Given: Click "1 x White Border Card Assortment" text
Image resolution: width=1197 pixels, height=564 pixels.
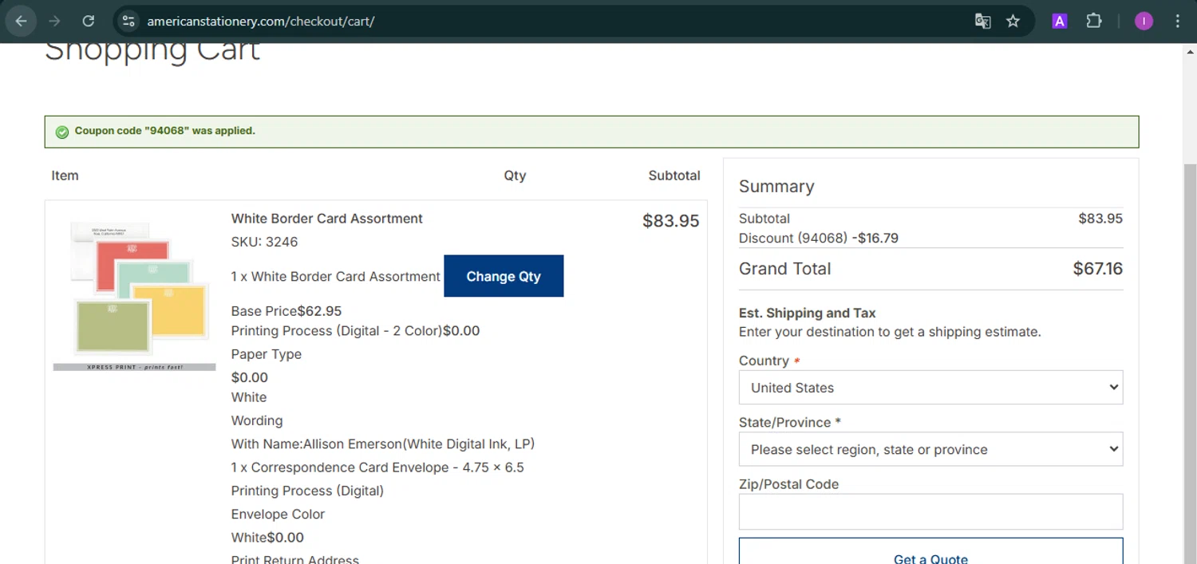Looking at the screenshot, I should pyautogui.click(x=336, y=276).
